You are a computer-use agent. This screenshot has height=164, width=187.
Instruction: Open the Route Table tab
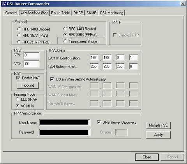[x=60, y=13]
